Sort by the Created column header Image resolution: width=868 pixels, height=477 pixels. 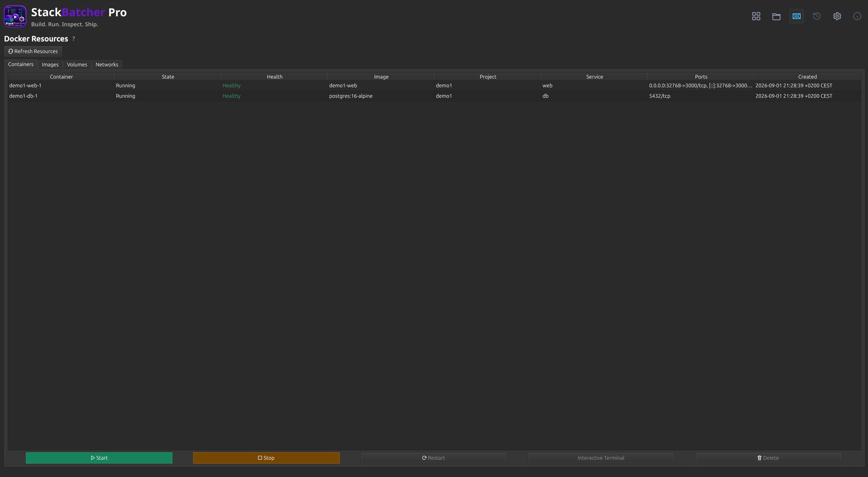pyautogui.click(x=807, y=77)
